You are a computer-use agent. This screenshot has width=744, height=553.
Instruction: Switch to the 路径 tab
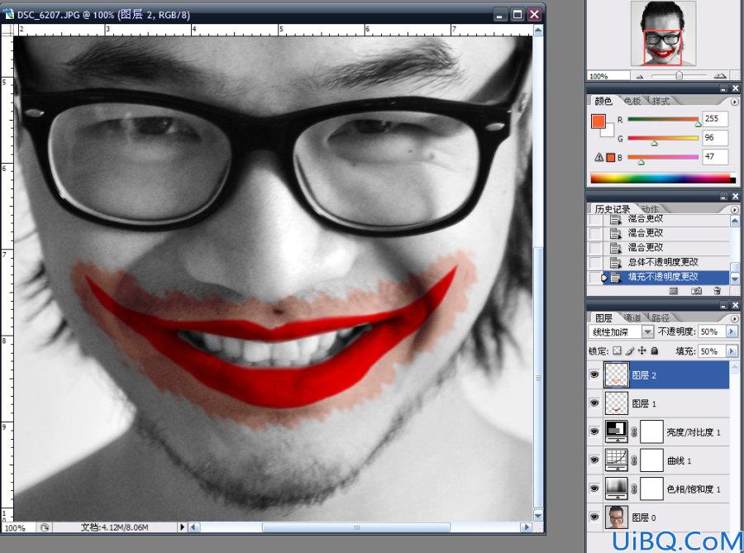(660, 317)
